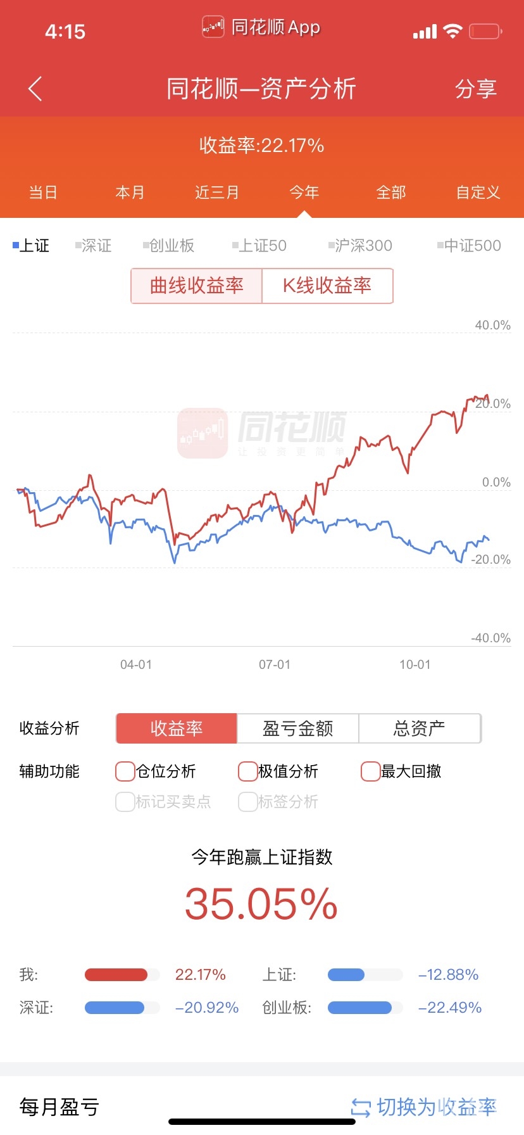The image size is (524, 1135).
Task: Enable the 仓位分析 checkbox
Action: 125,771
